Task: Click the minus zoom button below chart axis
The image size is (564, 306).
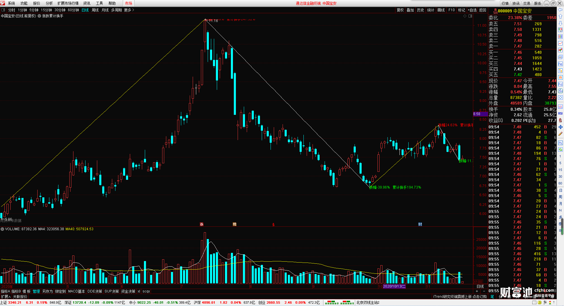Action: 484,291
